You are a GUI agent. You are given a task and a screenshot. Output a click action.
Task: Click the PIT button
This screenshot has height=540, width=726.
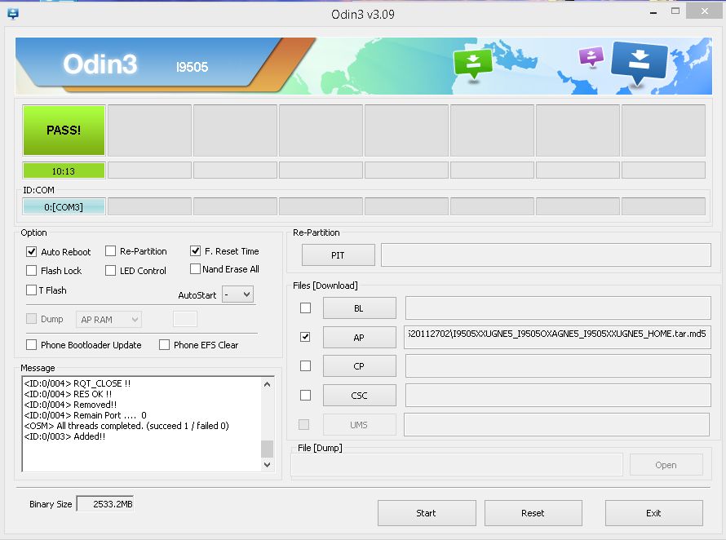tap(338, 255)
